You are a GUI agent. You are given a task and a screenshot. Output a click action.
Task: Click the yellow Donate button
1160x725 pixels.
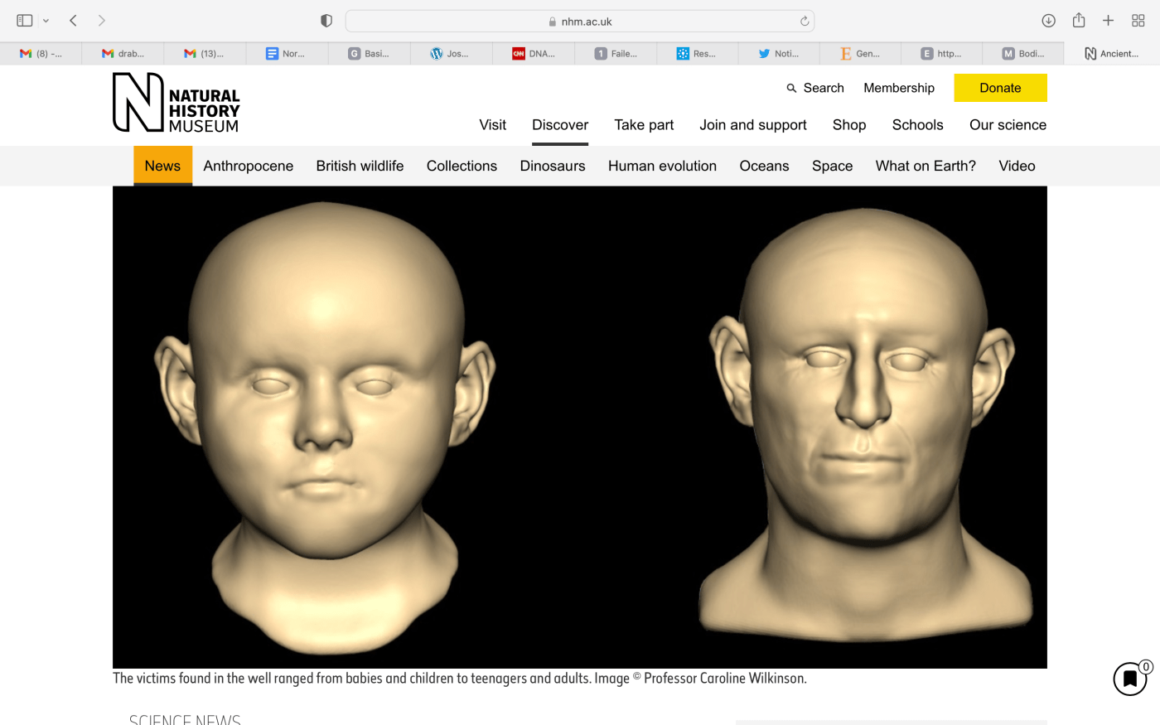pos(1000,88)
